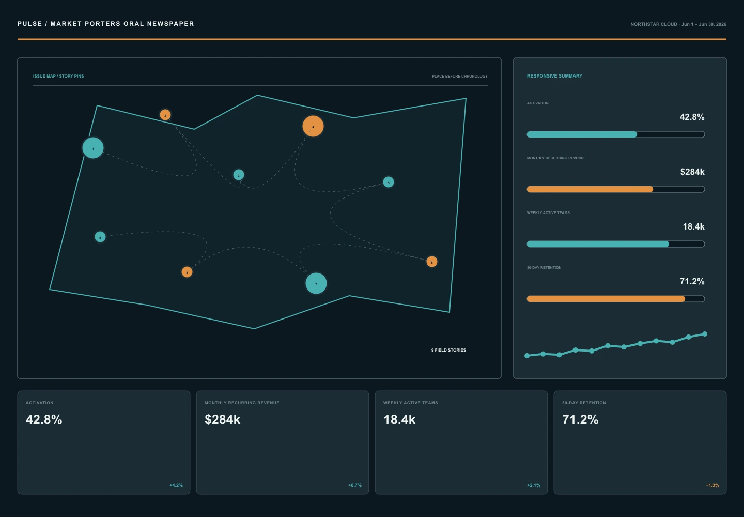Click the Activation progress bar in summary

point(616,134)
